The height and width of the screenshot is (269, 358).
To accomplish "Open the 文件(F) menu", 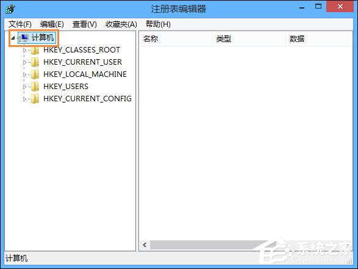I will click(x=20, y=24).
